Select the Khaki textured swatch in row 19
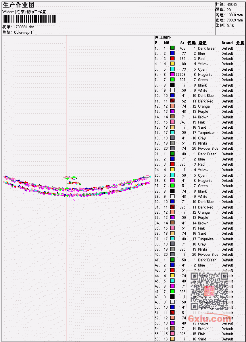The height and width of the screenshot is (342, 246). pyautogui.click(x=172, y=143)
